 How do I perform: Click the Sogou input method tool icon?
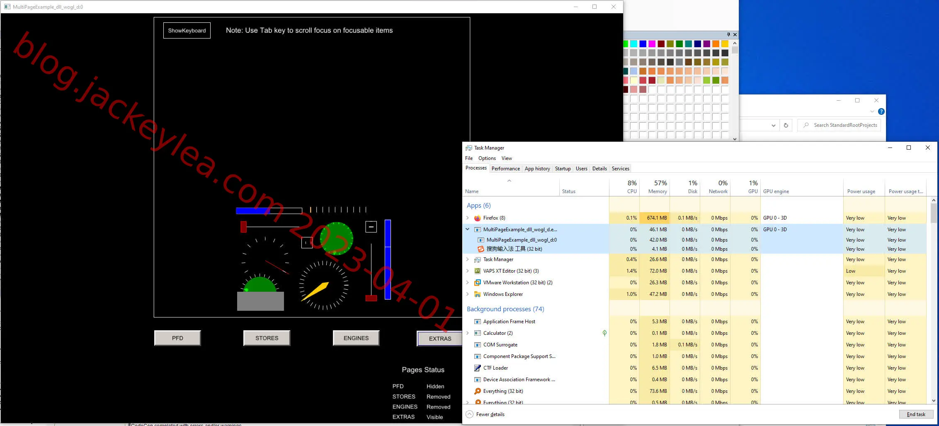481,249
